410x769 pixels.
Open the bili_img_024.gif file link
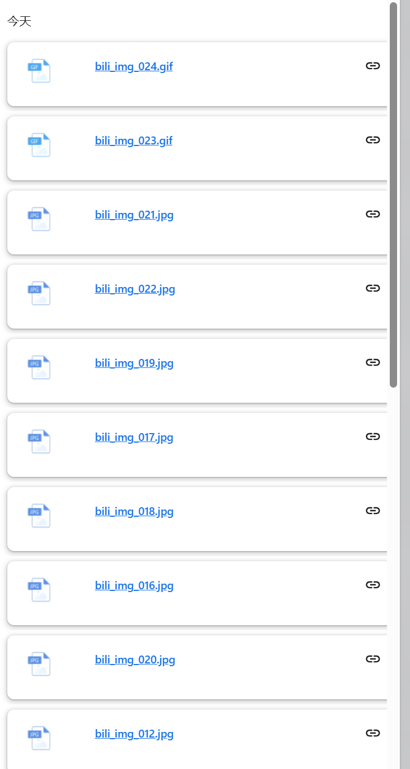[134, 67]
